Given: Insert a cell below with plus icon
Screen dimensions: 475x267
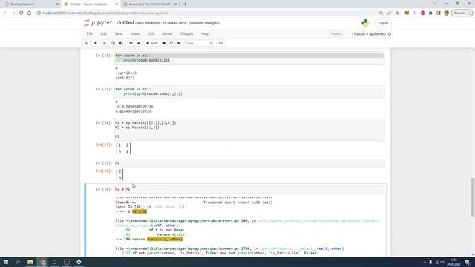Looking at the screenshot, I should coord(96,43).
